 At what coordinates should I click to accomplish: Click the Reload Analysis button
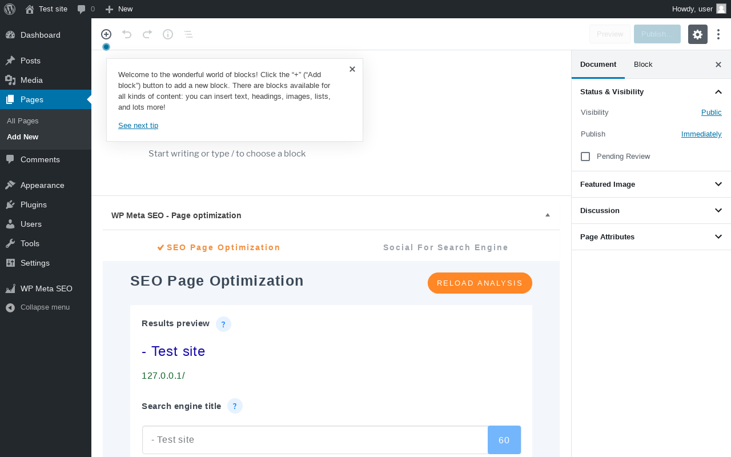point(480,283)
